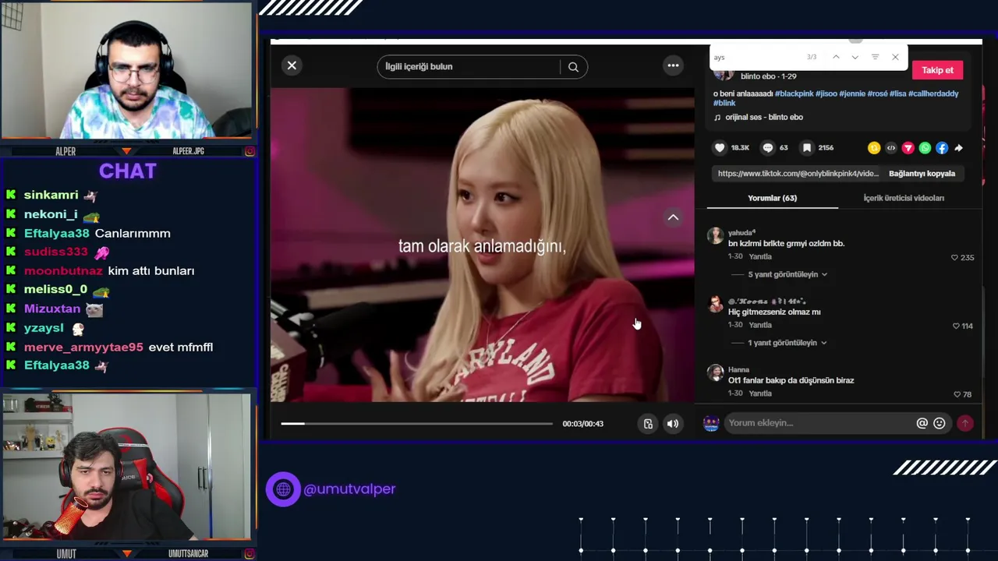The width and height of the screenshot is (998, 561).
Task: Open find bar filter options
Action: coord(875,57)
